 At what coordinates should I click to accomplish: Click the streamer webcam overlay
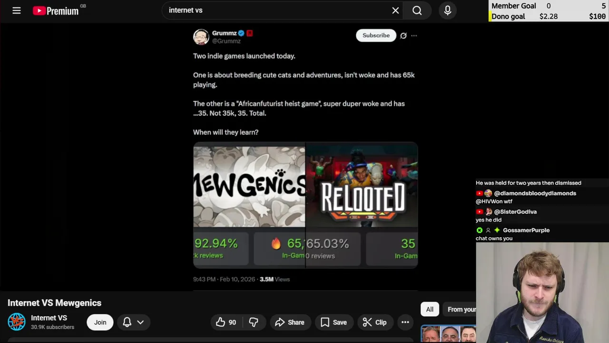click(542, 293)
